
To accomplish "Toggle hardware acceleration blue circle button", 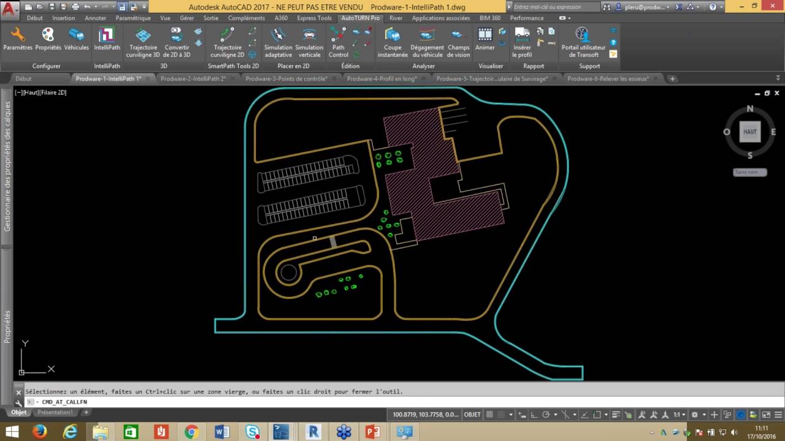I will coord(741,415).
